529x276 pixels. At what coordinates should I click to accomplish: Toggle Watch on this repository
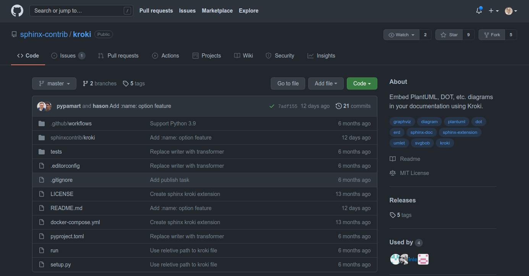point(401,35)
